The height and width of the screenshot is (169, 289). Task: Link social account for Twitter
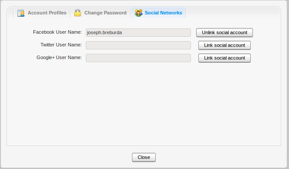click(x=224, y=46)
